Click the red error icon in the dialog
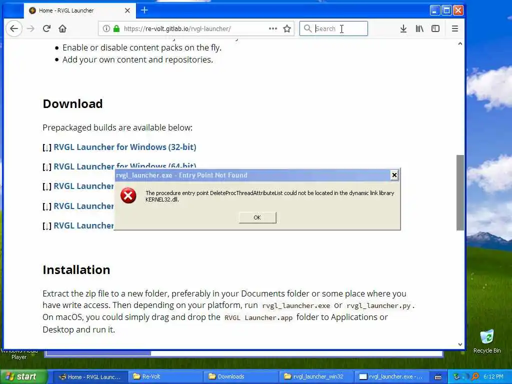 tap(128, 195)
